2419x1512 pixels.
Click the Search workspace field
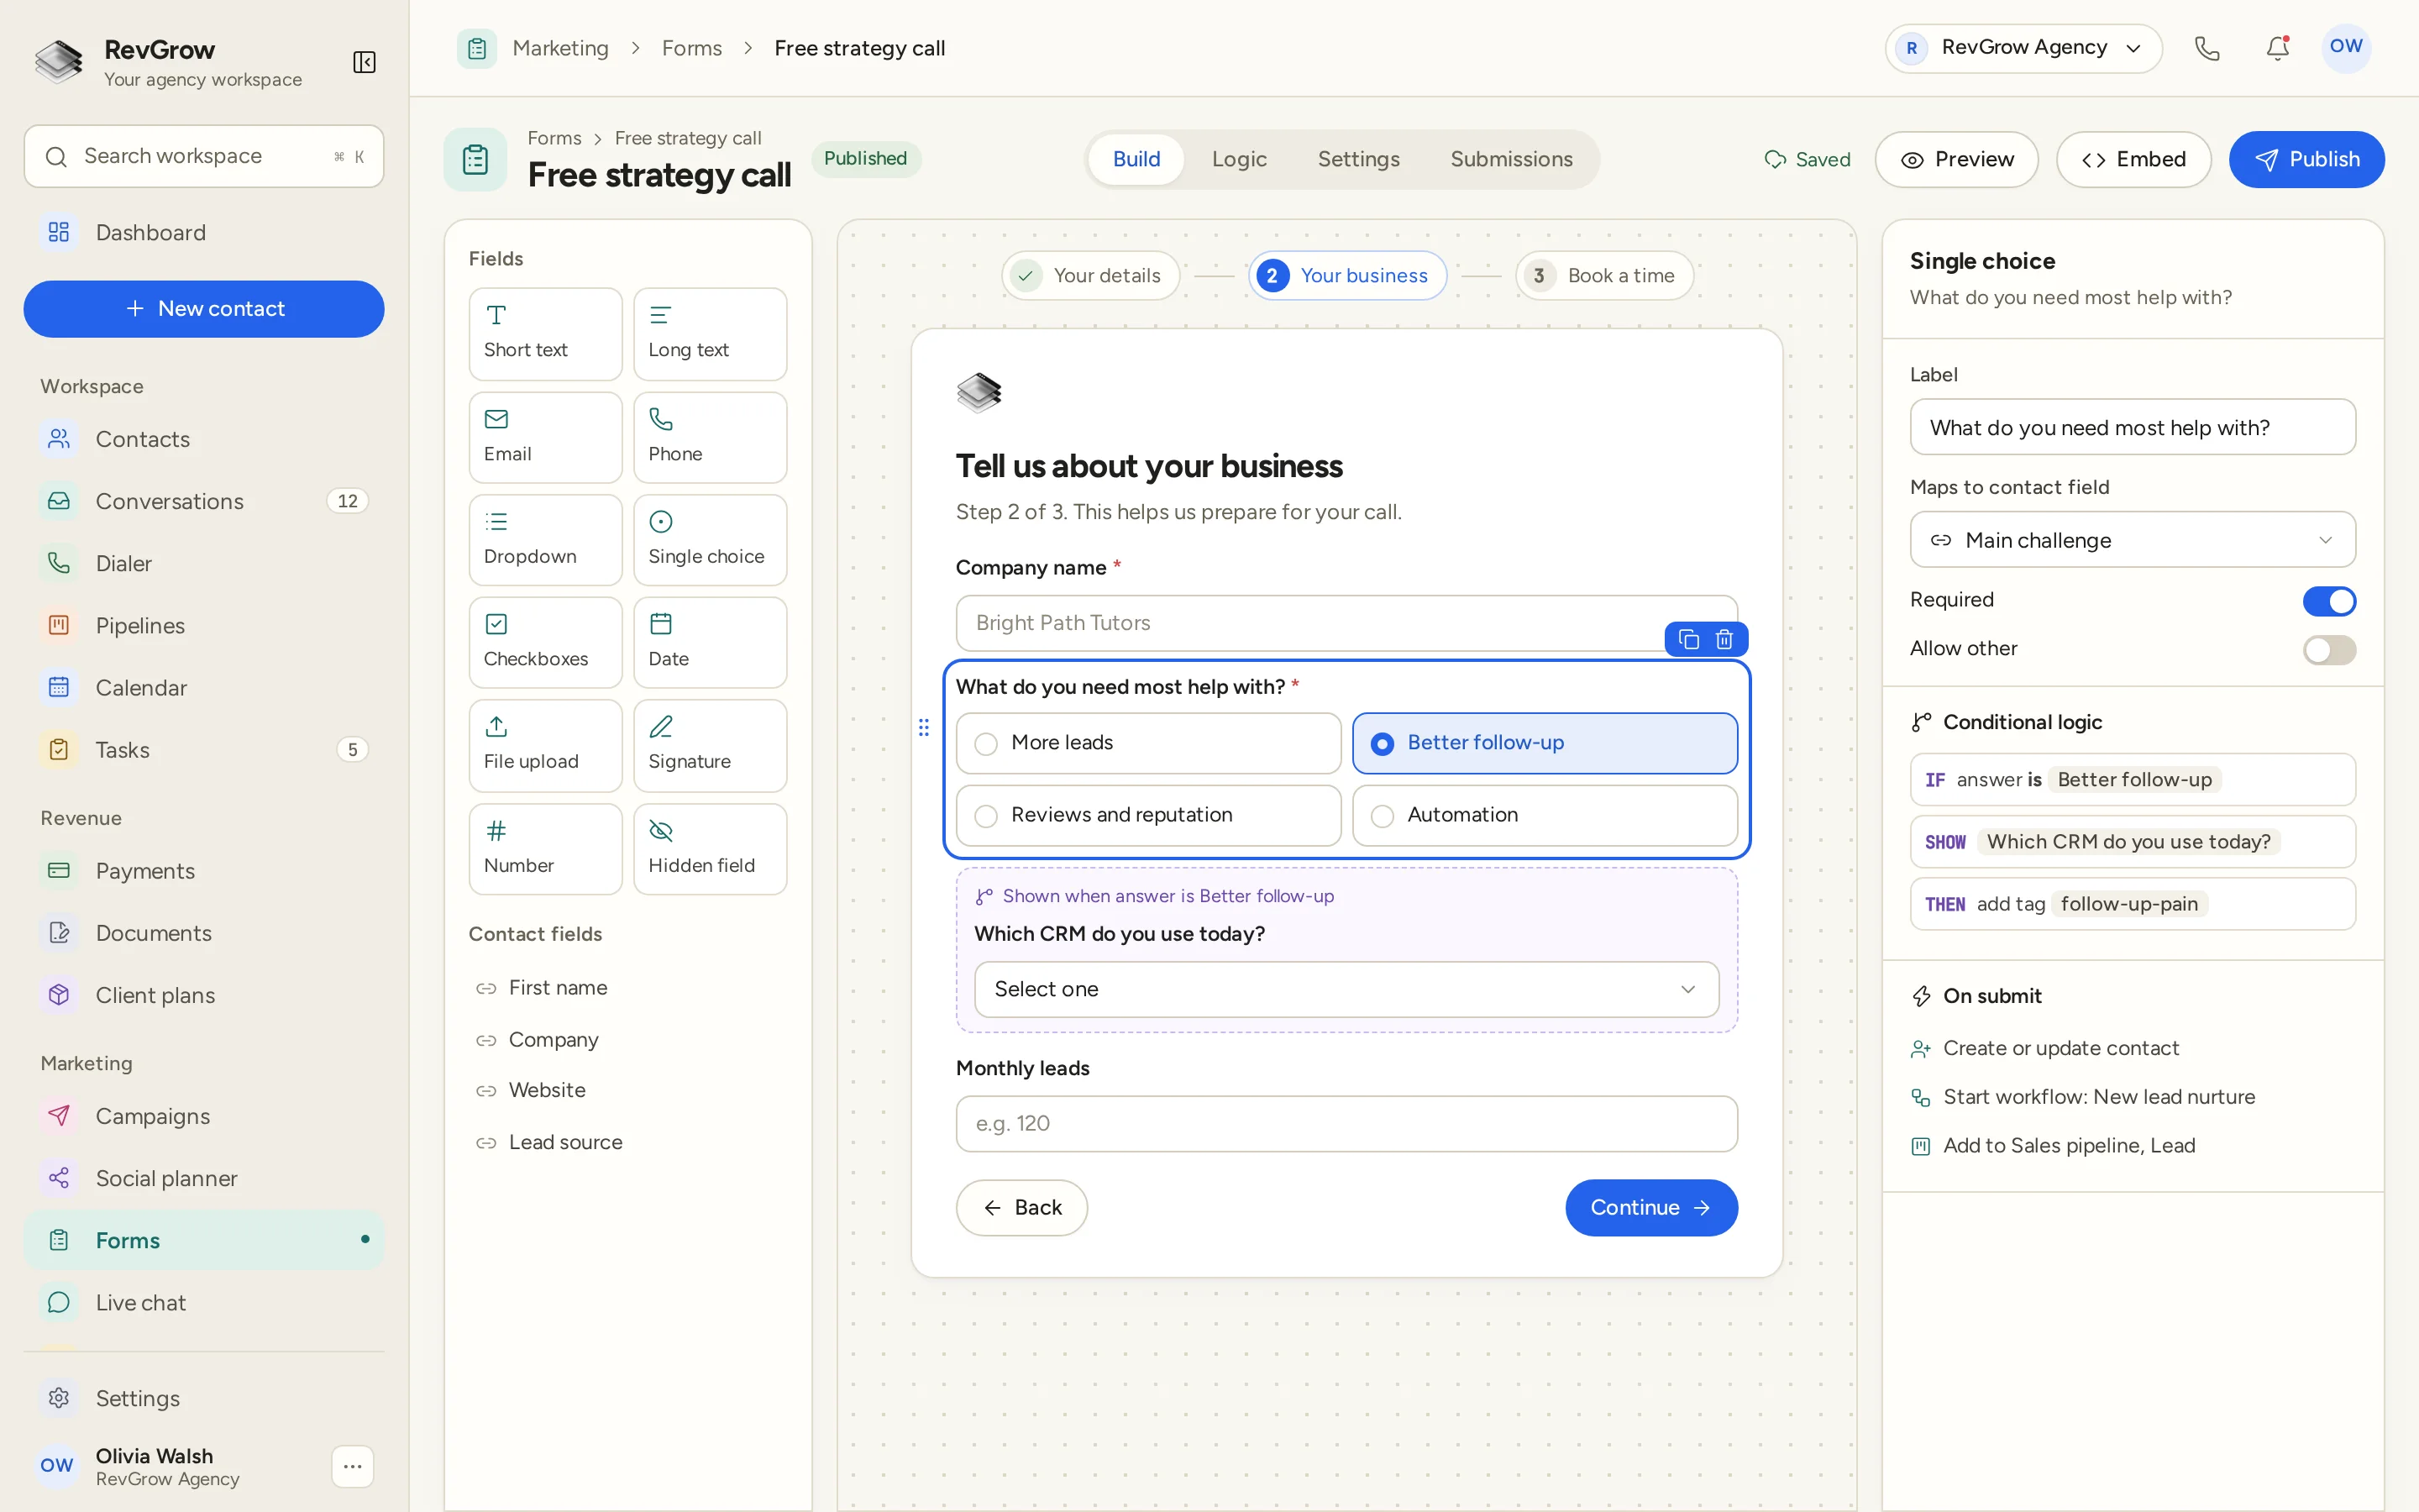204,156
